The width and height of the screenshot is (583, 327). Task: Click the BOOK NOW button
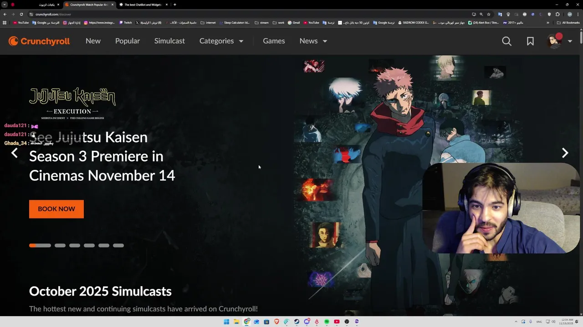[56, 209]
